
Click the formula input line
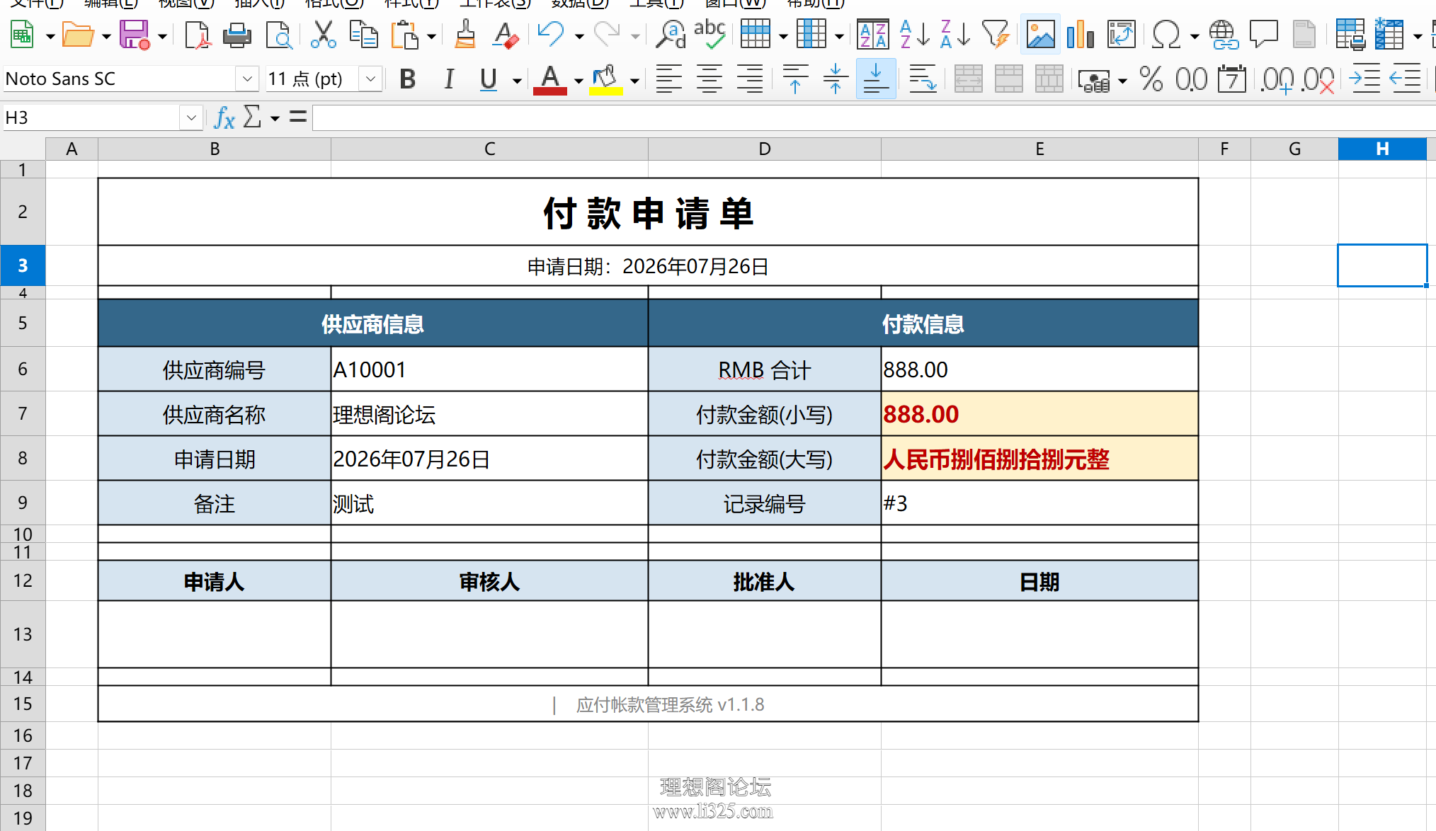[874, 118]
